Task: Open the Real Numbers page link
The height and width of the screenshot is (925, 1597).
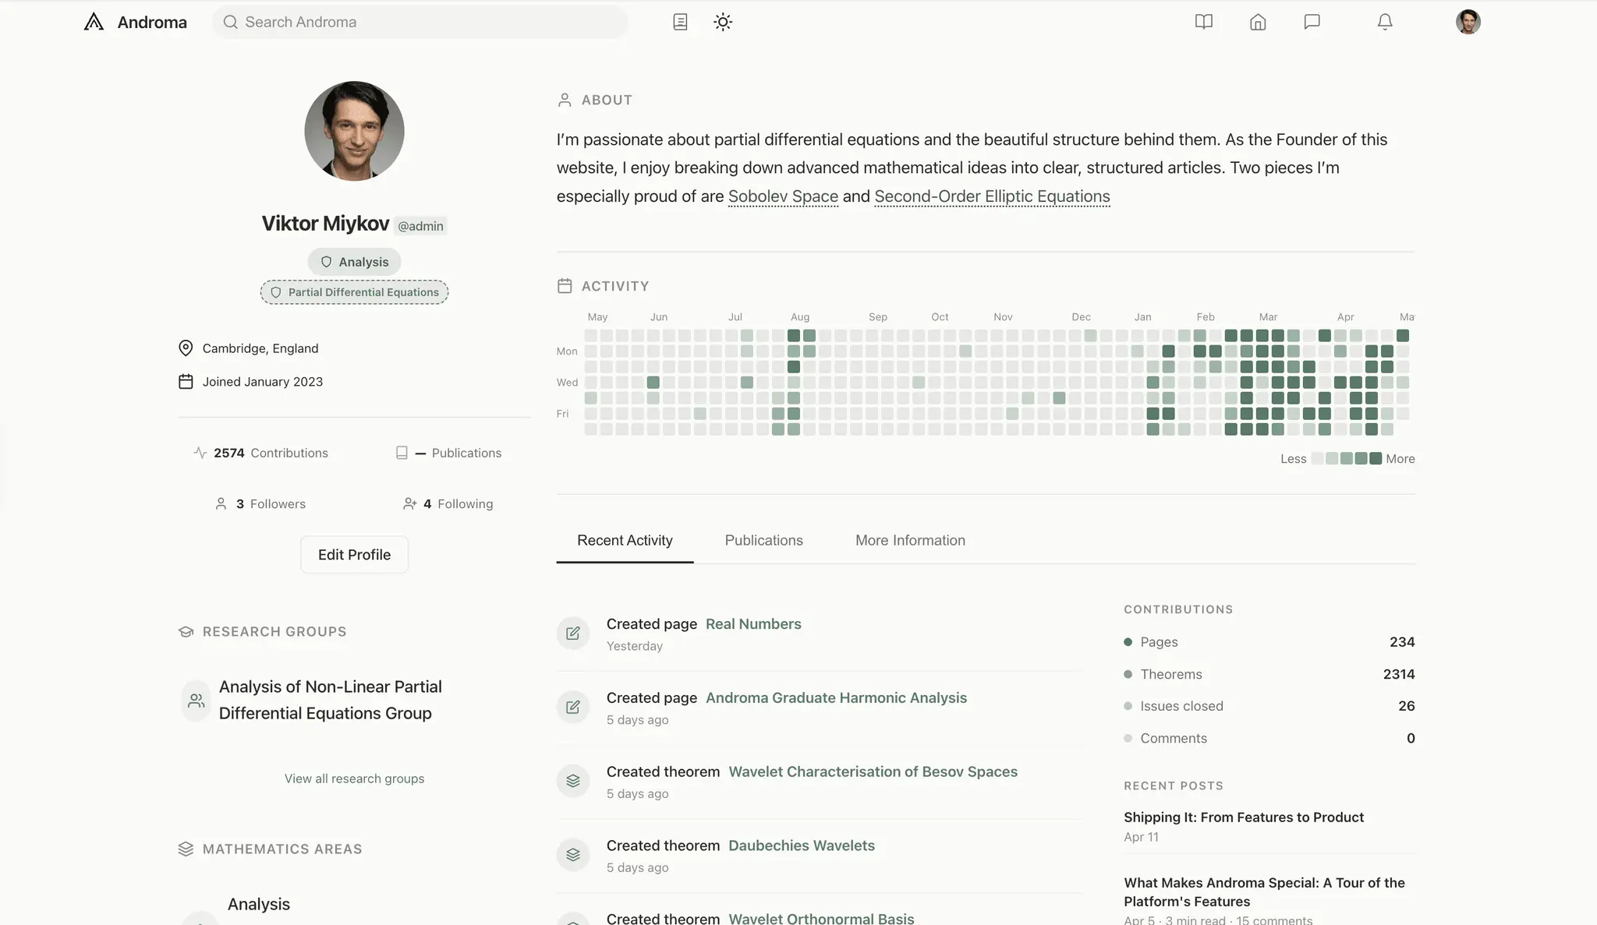Action: pyautogui.click(x=753, y=624)
